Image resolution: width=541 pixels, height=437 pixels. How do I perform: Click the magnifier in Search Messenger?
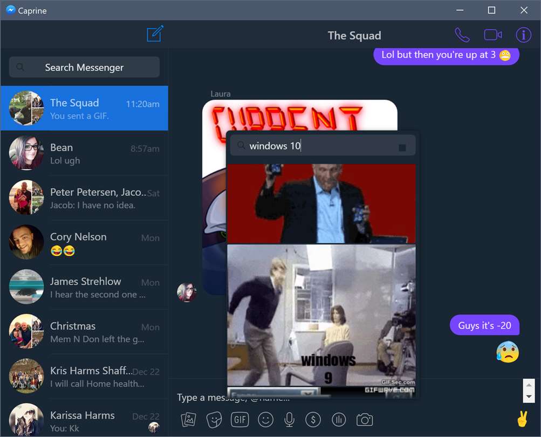[20, 67]
